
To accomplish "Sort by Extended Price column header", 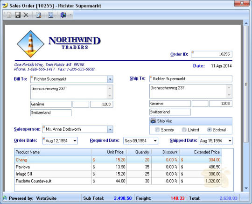I will [x=201, y=152].
